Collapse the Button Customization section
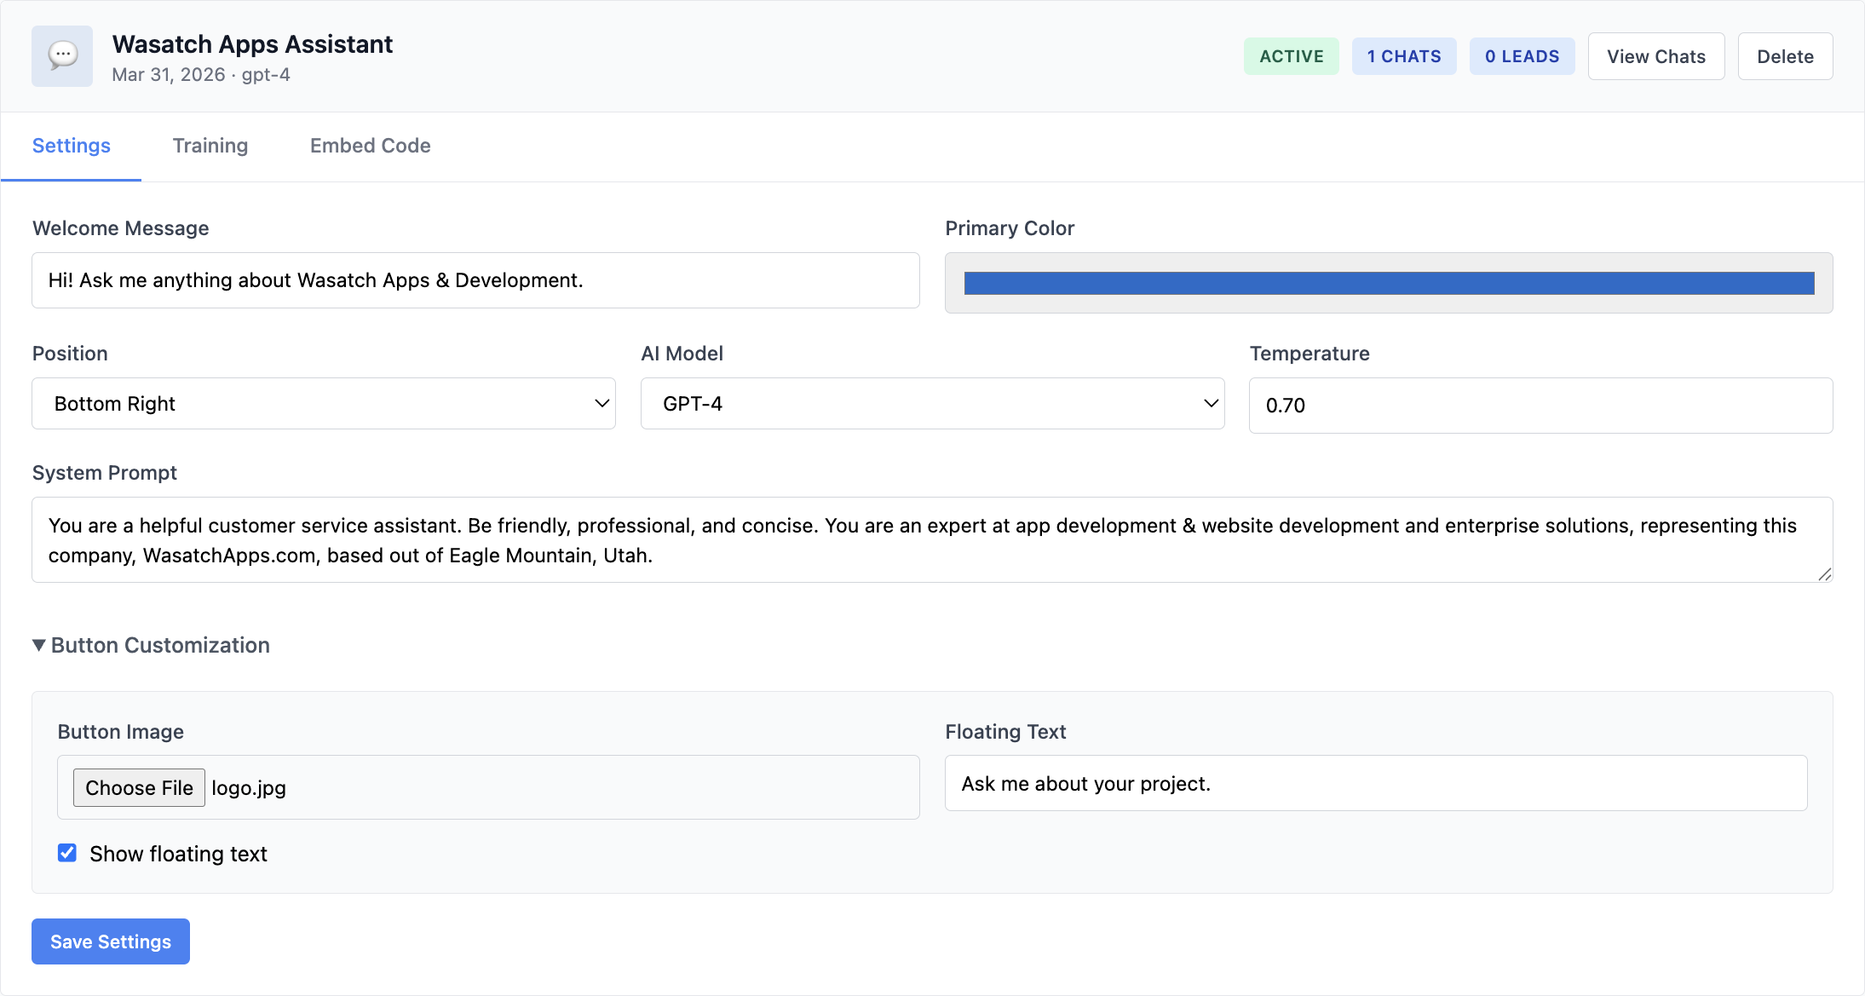The image size is (1865, 996). [151, 645]
